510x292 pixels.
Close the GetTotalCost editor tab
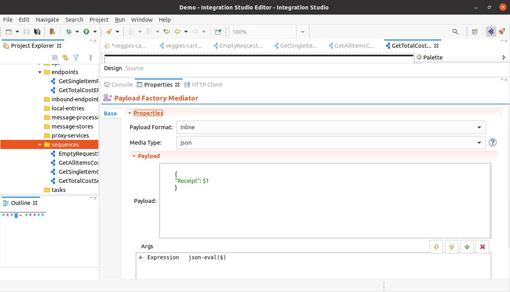click(x=436, y=46)
